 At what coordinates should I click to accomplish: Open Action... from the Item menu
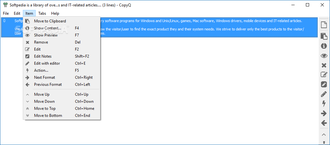coord(62,70)
